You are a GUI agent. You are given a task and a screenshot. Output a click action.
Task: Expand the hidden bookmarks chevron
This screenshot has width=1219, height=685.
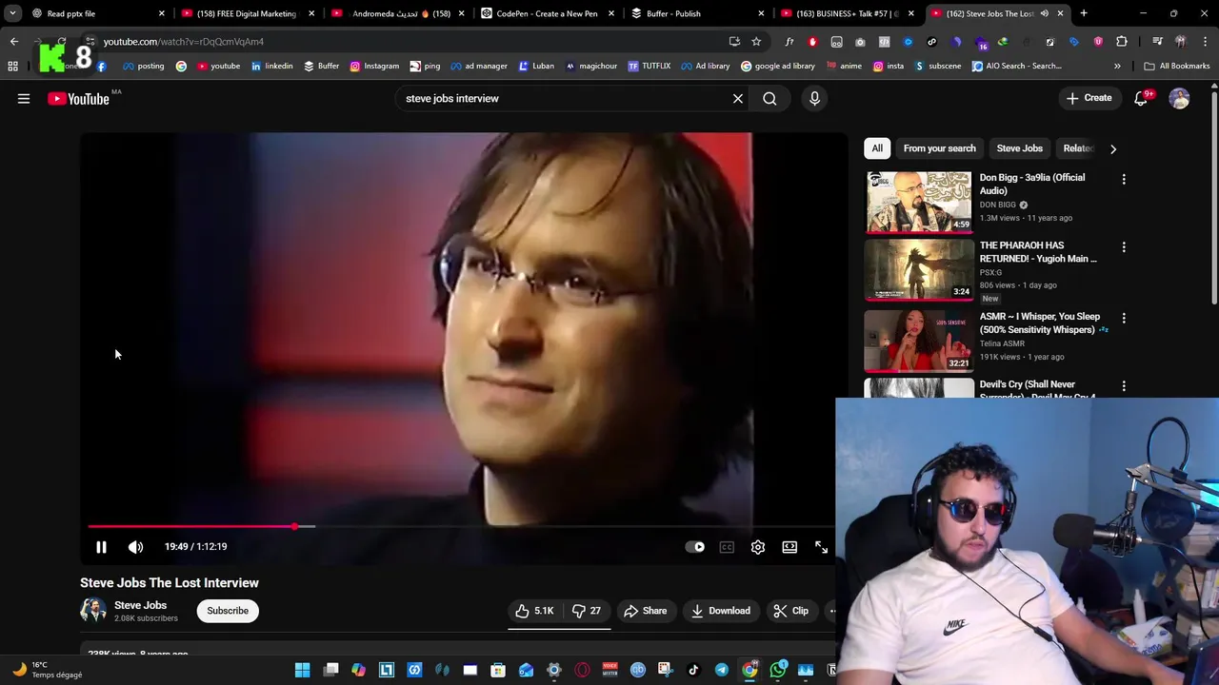point(1117,67)
